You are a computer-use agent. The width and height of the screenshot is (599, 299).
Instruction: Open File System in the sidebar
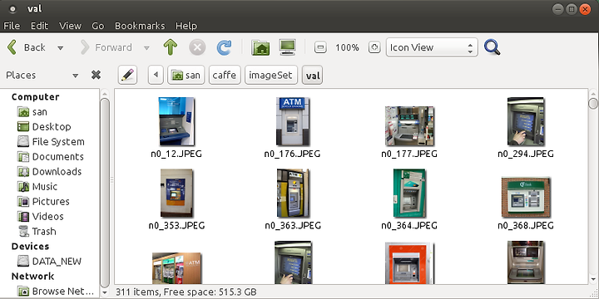[51, 142]
